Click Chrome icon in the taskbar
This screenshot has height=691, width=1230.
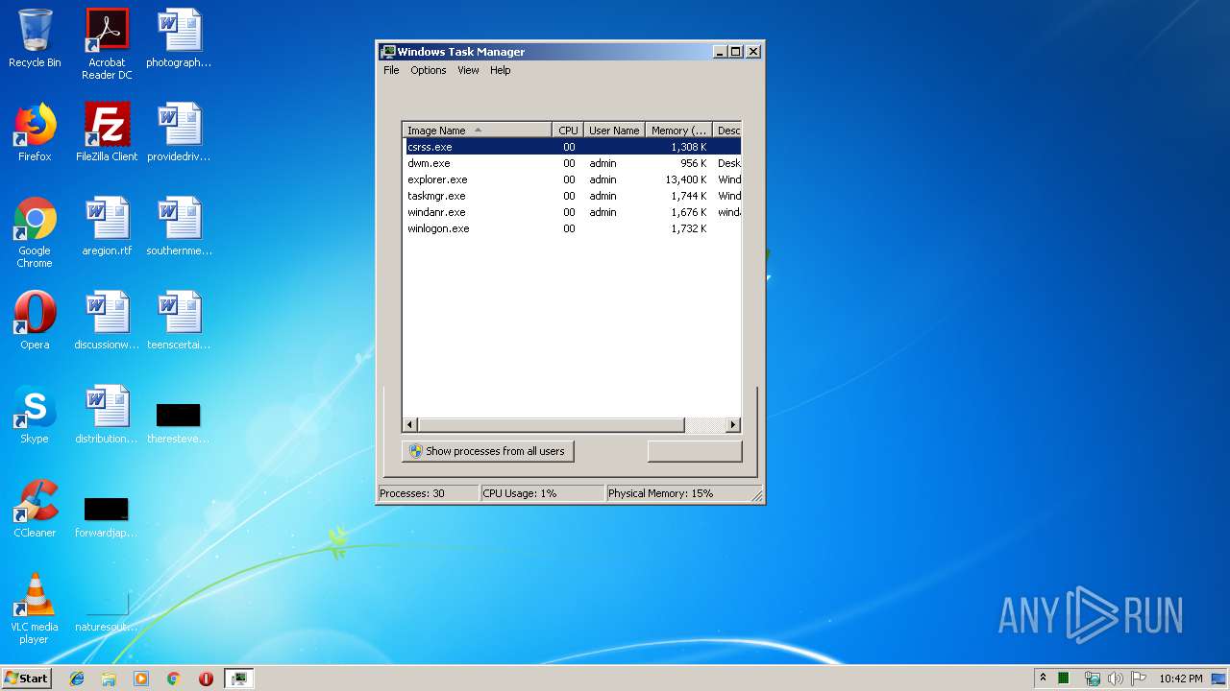coord(173,679)
